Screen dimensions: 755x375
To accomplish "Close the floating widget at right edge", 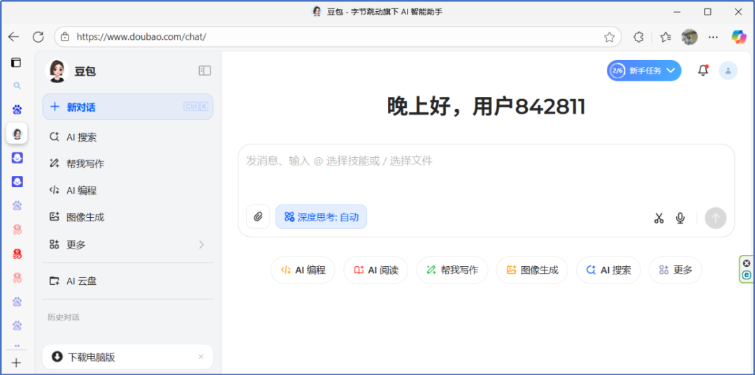I will (747, 263).
